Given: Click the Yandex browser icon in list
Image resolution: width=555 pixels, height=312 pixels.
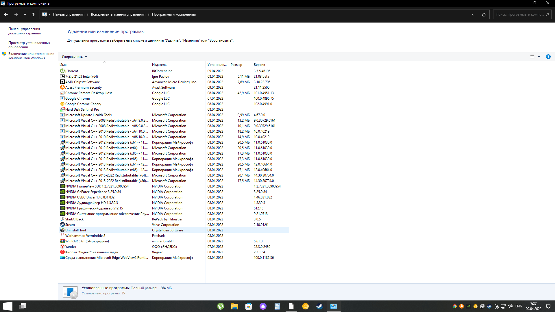Looking at the screenshot, I should (62, 247).
